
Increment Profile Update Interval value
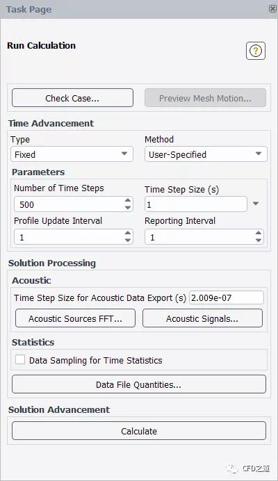click(128, 233)
